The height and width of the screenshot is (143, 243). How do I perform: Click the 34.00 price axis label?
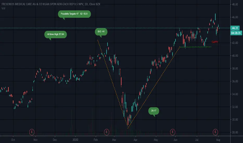235,94
